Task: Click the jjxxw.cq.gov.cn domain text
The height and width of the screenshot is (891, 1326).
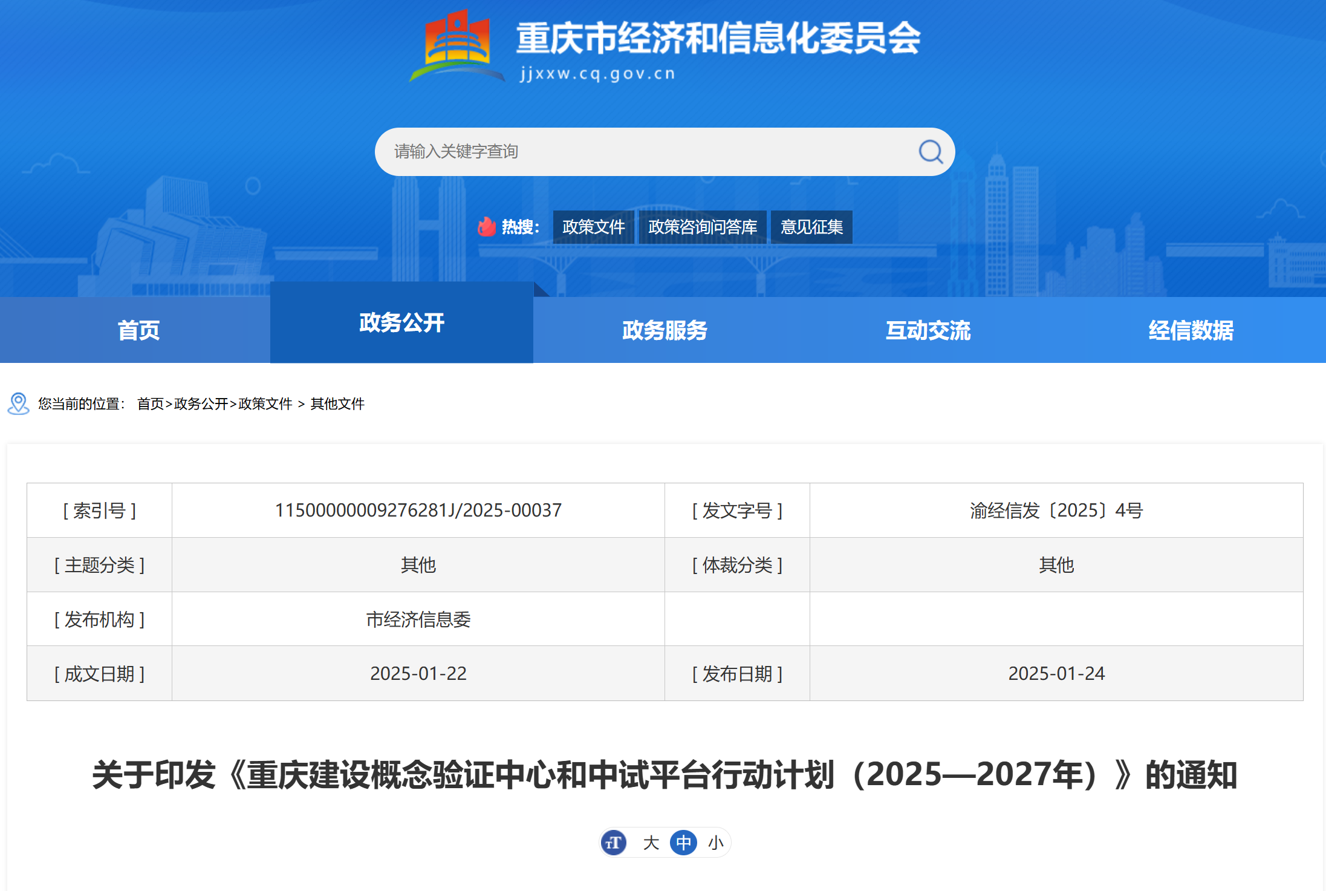Action: [x=597, y=74]
